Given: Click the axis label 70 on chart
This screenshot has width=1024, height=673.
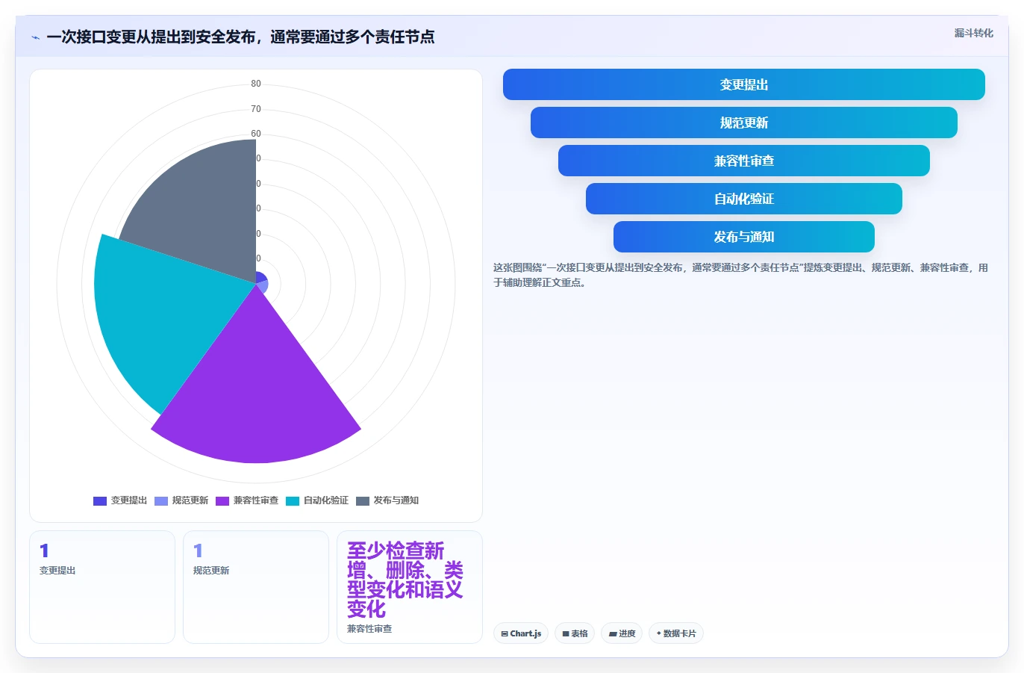Looking at the screenshot, I should coord(256,109).
